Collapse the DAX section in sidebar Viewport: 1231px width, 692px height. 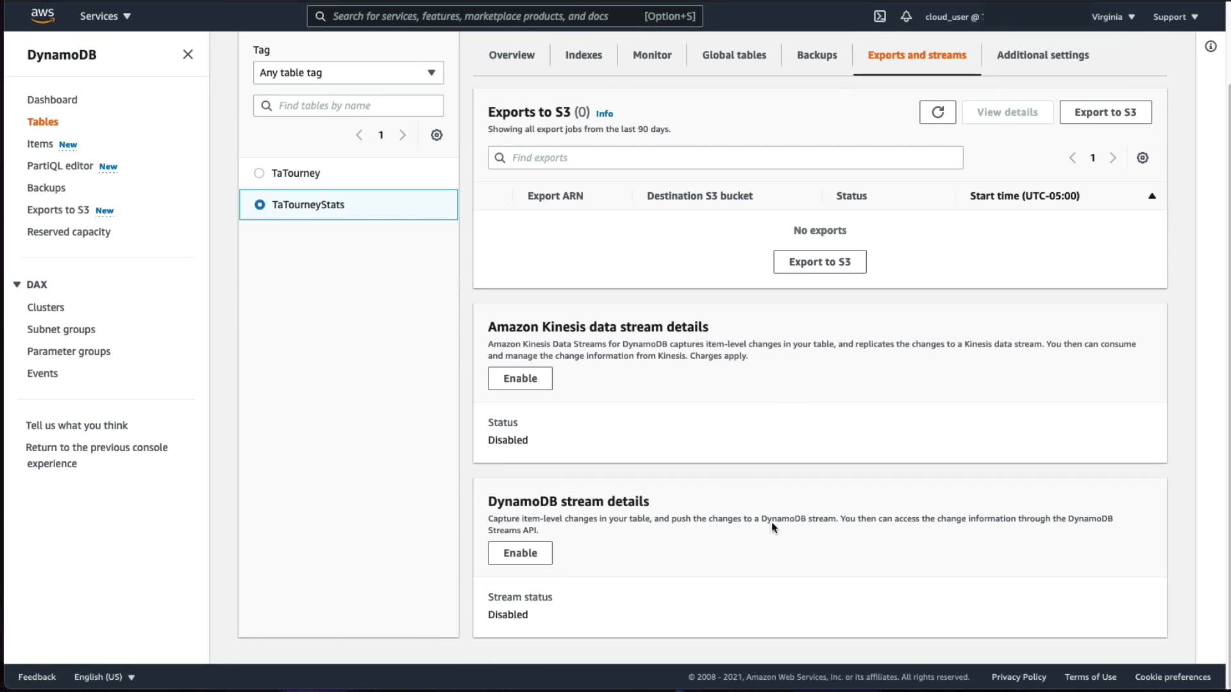pyautogui.click(x=17, y=284)
